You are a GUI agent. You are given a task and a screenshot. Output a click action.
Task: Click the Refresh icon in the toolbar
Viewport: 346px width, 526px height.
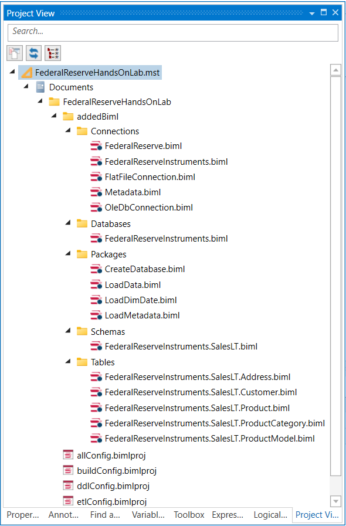(x=33, y=53)
